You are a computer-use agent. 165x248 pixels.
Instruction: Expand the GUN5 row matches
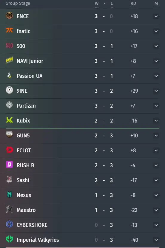tap(156, 136)
